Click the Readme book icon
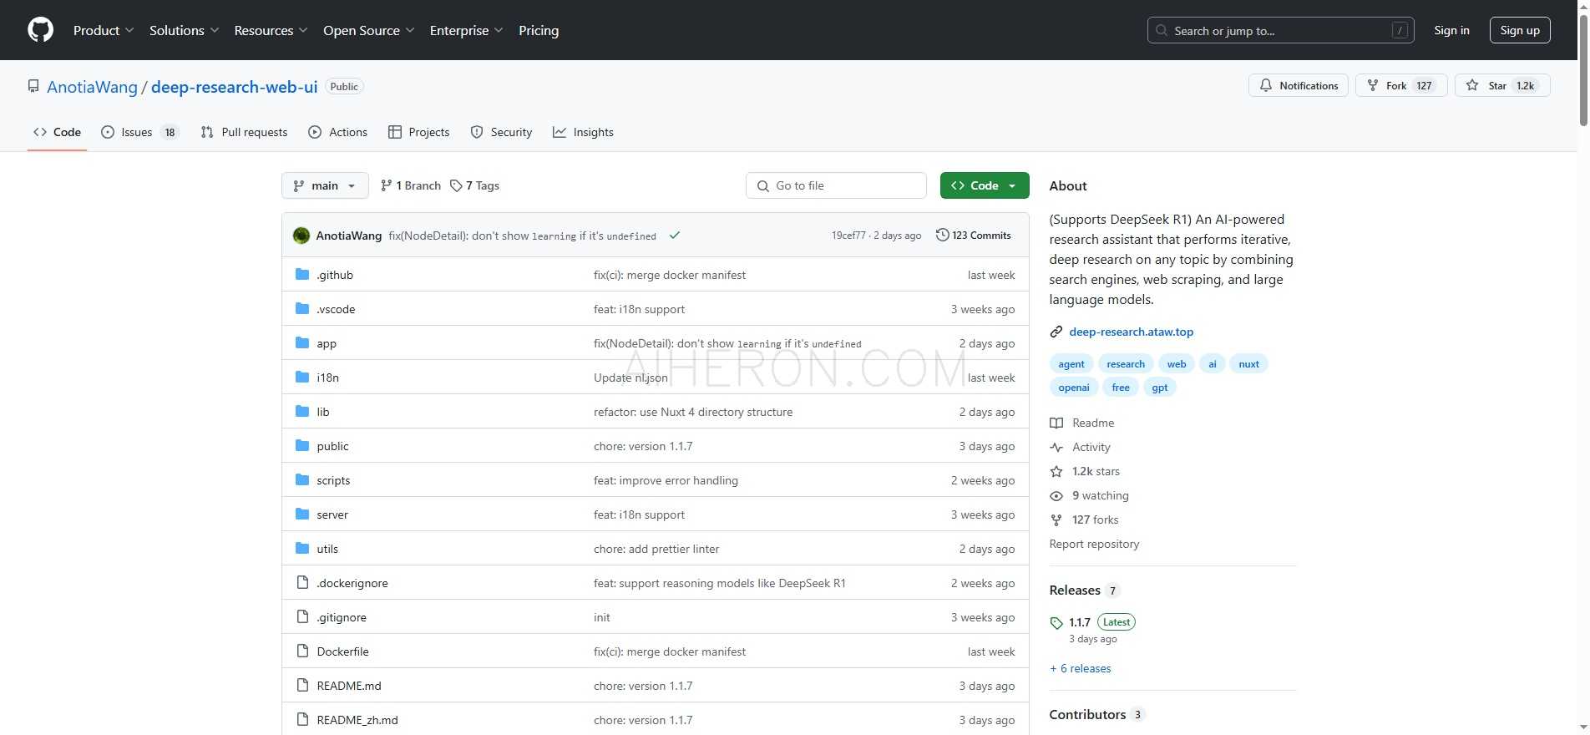Screen dimensions: 1590x735 tap(1056, 423)
